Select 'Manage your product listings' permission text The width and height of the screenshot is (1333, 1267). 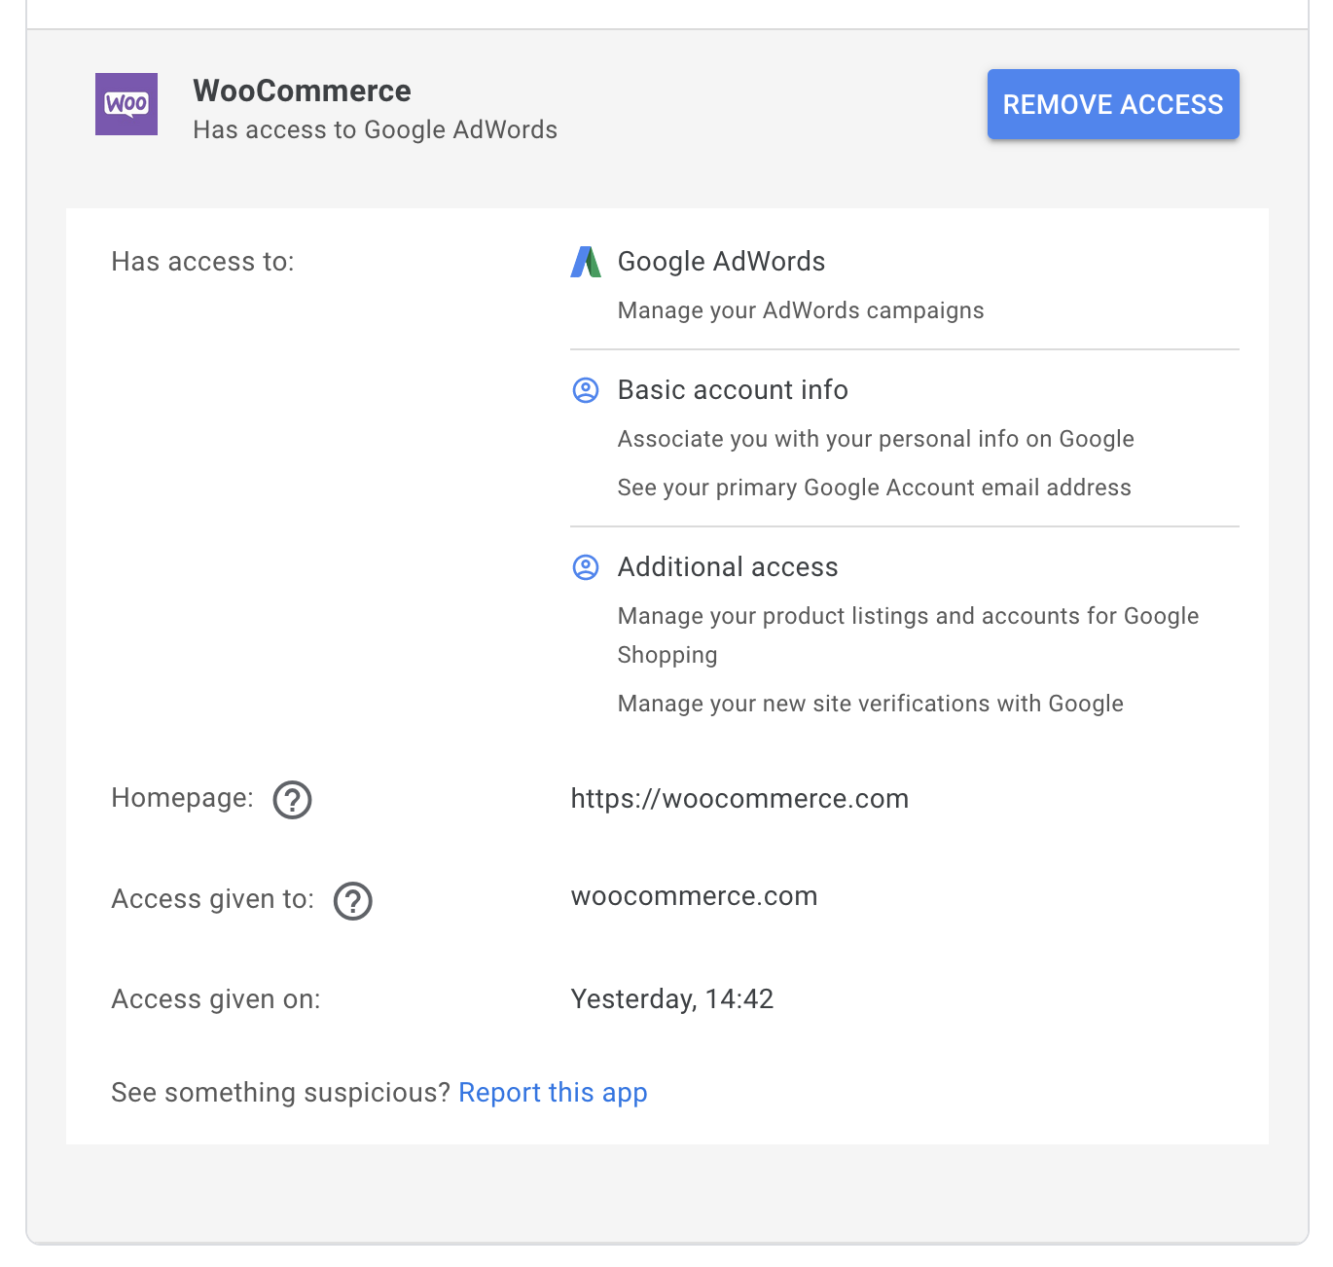click(908, 635)
